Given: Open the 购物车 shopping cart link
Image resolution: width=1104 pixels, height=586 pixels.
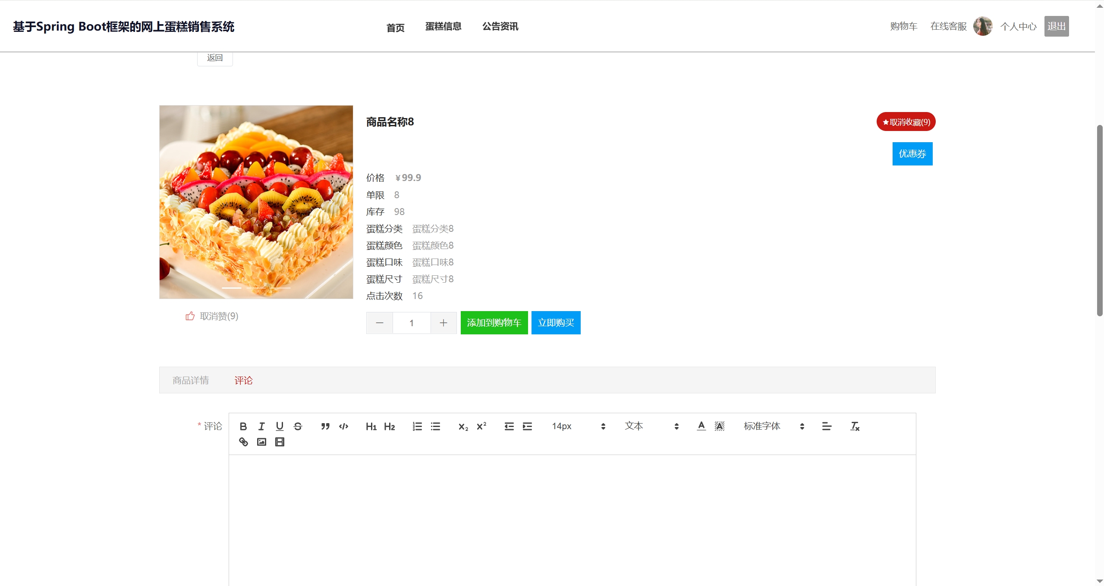Looking at the screenshot, I should pos(903,26).
